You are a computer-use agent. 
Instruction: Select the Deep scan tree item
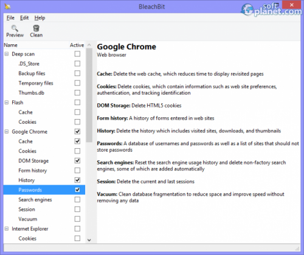tap(23, 54)
